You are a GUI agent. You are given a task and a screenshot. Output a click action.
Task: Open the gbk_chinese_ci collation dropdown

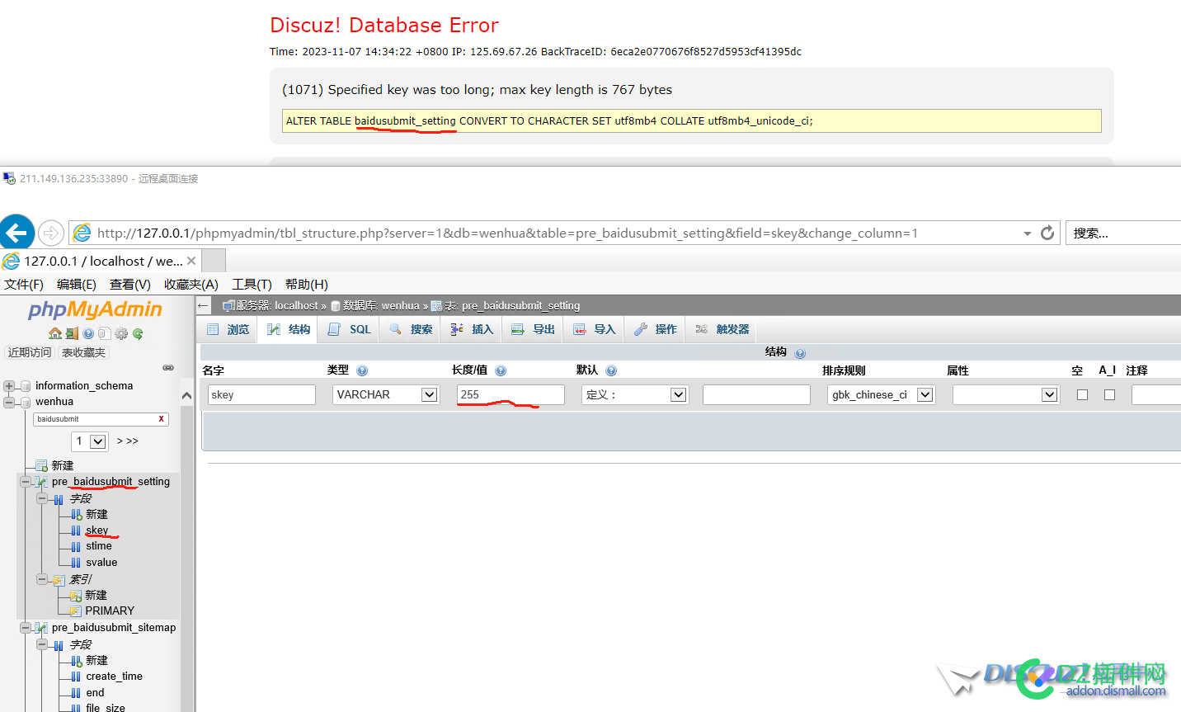[881, 395]
